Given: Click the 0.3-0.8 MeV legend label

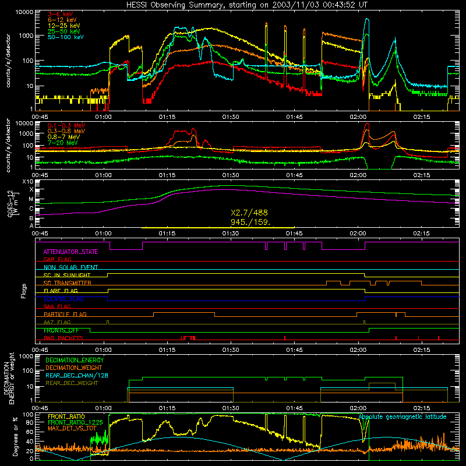Looking at the screenshot, I should coord(66,131).
